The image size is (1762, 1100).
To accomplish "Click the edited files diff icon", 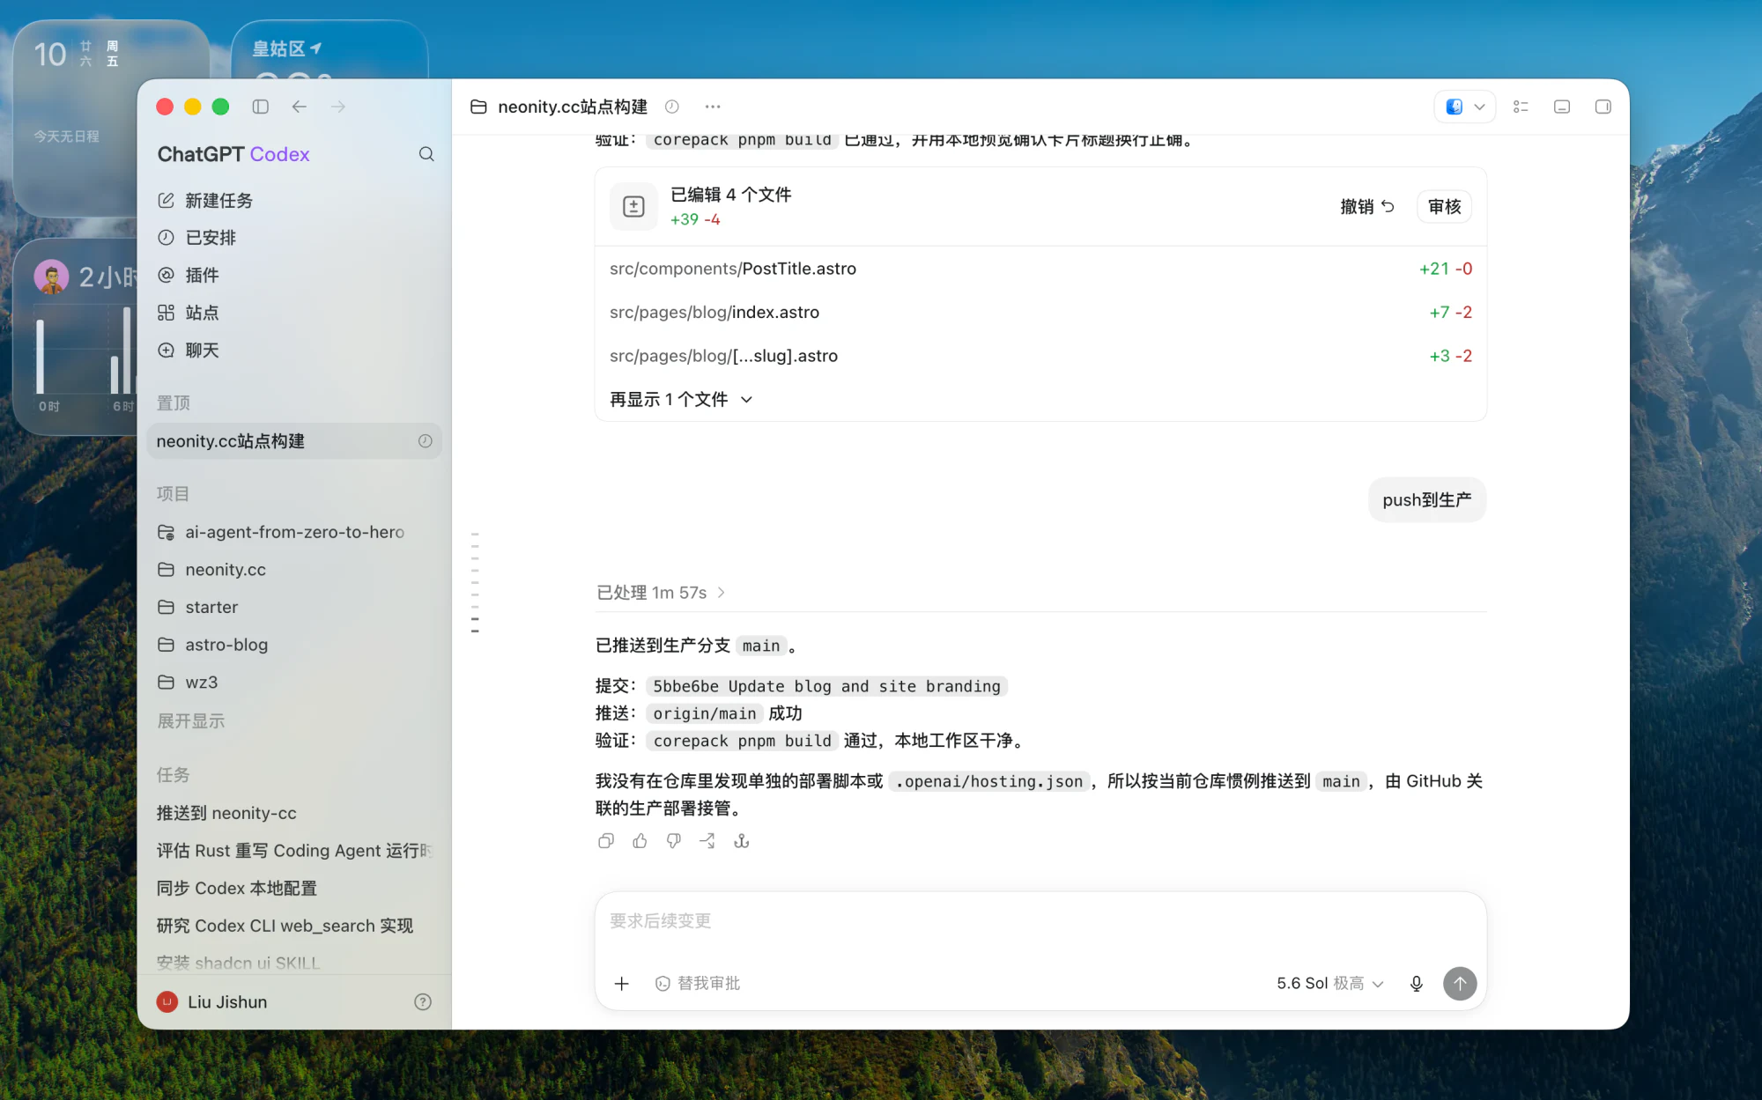I will 633,207.
